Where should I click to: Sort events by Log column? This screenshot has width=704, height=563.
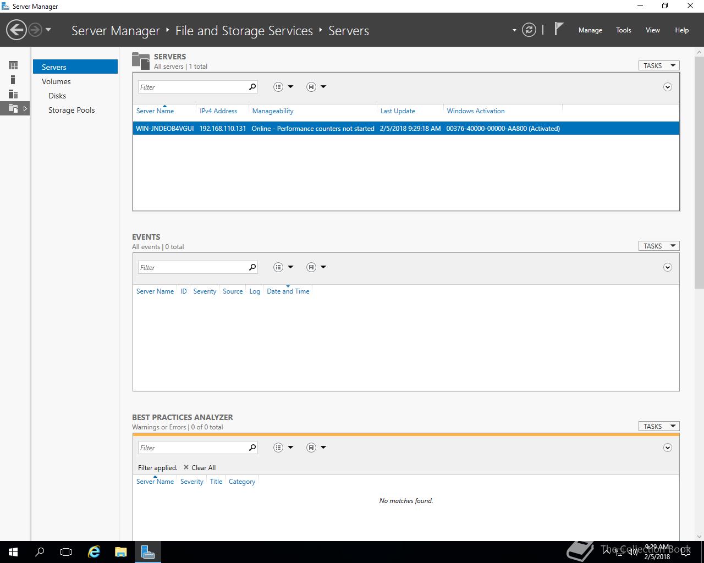(255, 291)
